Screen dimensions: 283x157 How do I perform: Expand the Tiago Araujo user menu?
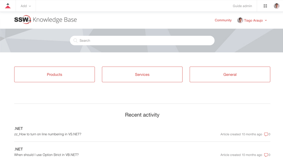coord(252,20)
